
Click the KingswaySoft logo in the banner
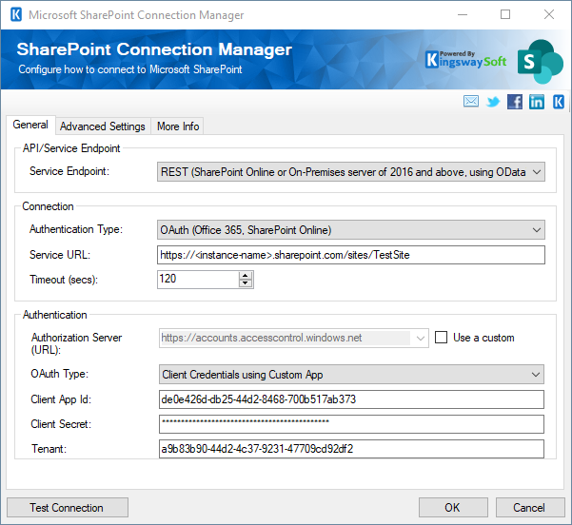coord(465,60)
